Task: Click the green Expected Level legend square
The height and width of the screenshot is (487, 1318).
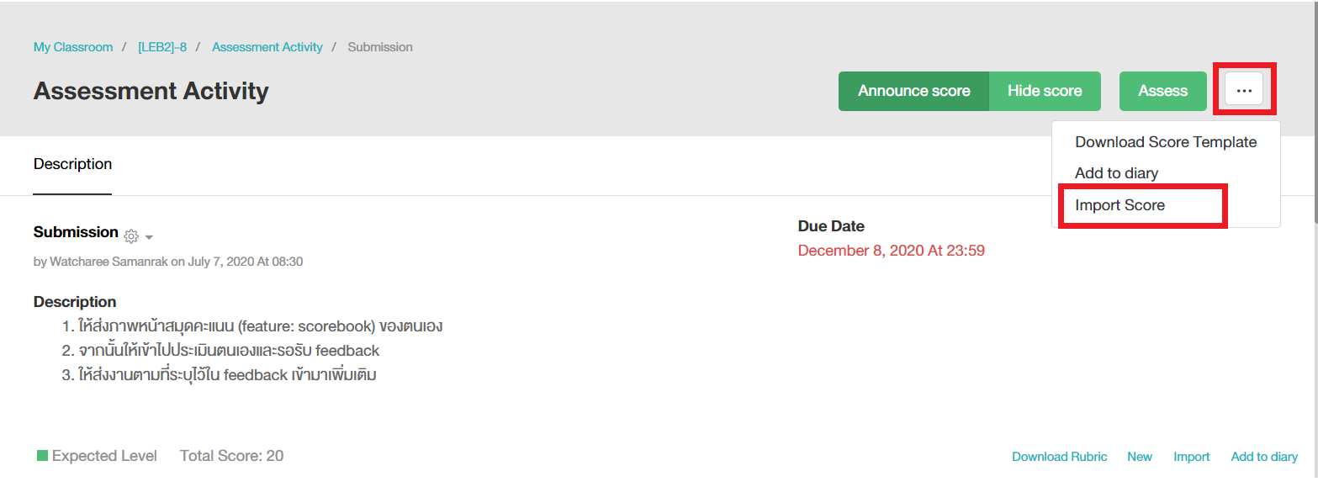Action: coord(42,456)
